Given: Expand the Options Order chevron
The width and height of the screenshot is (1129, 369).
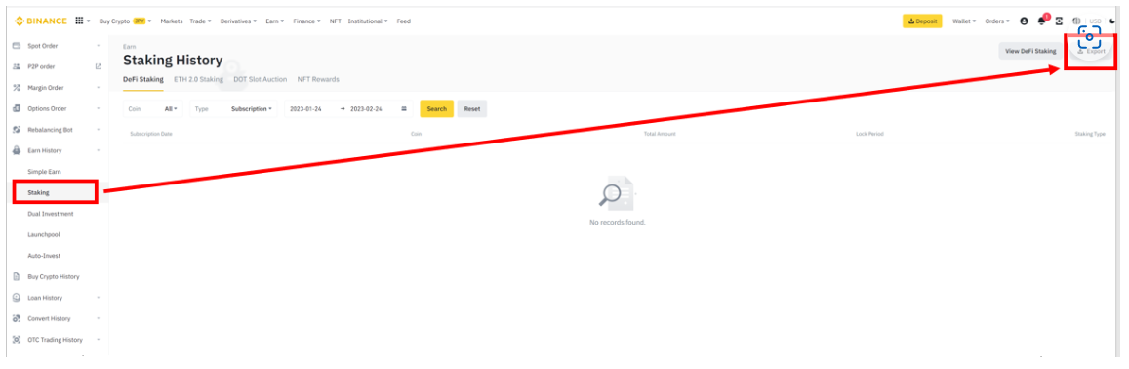Looking at the screenshot, I should pyautogui.click(x=98, y=108).
